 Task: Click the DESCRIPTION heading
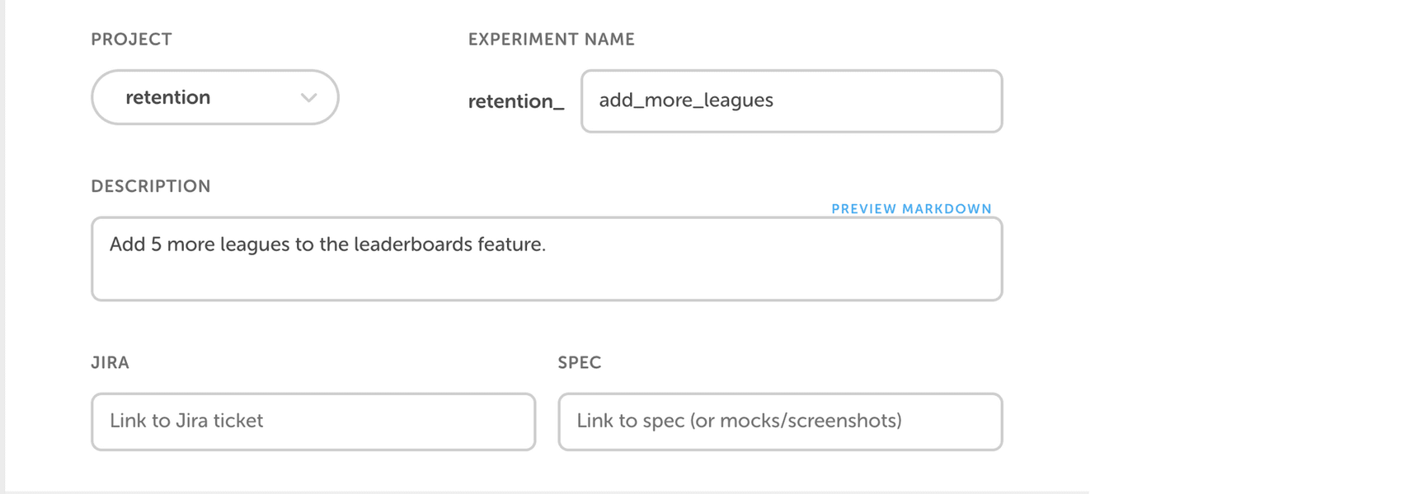pyautogui.click(x=151, y=186)
